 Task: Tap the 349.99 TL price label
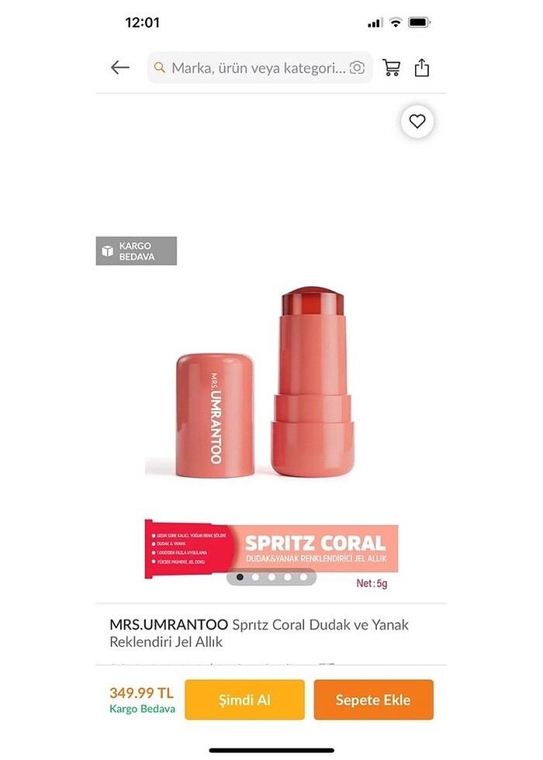[141, 692]
